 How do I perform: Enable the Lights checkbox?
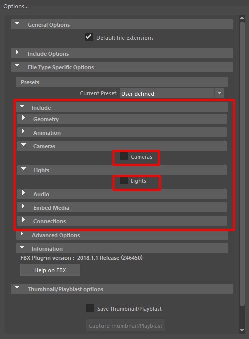tap(124, 181)
